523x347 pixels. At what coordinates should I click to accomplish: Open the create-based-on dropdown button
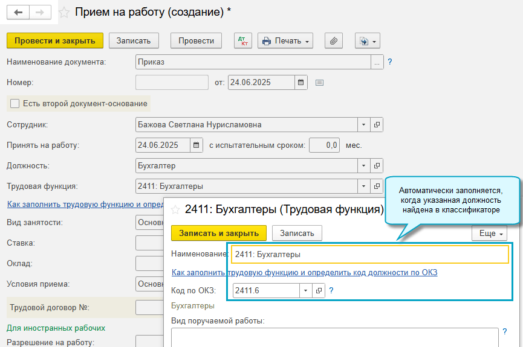coord(367,41)
